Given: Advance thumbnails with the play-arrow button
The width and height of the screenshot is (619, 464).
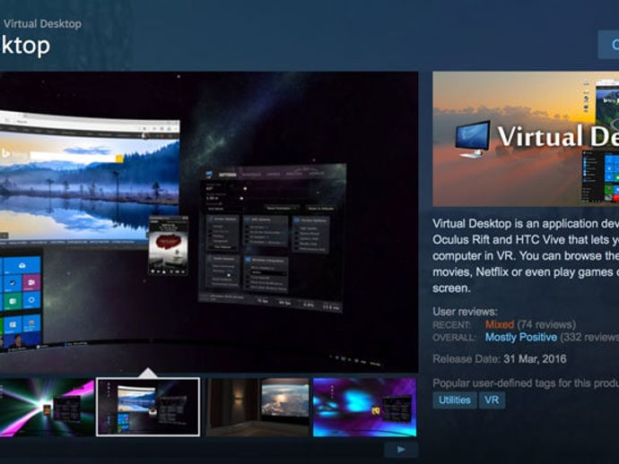Looking at the screenshot, I should click(x=401, y=450).
